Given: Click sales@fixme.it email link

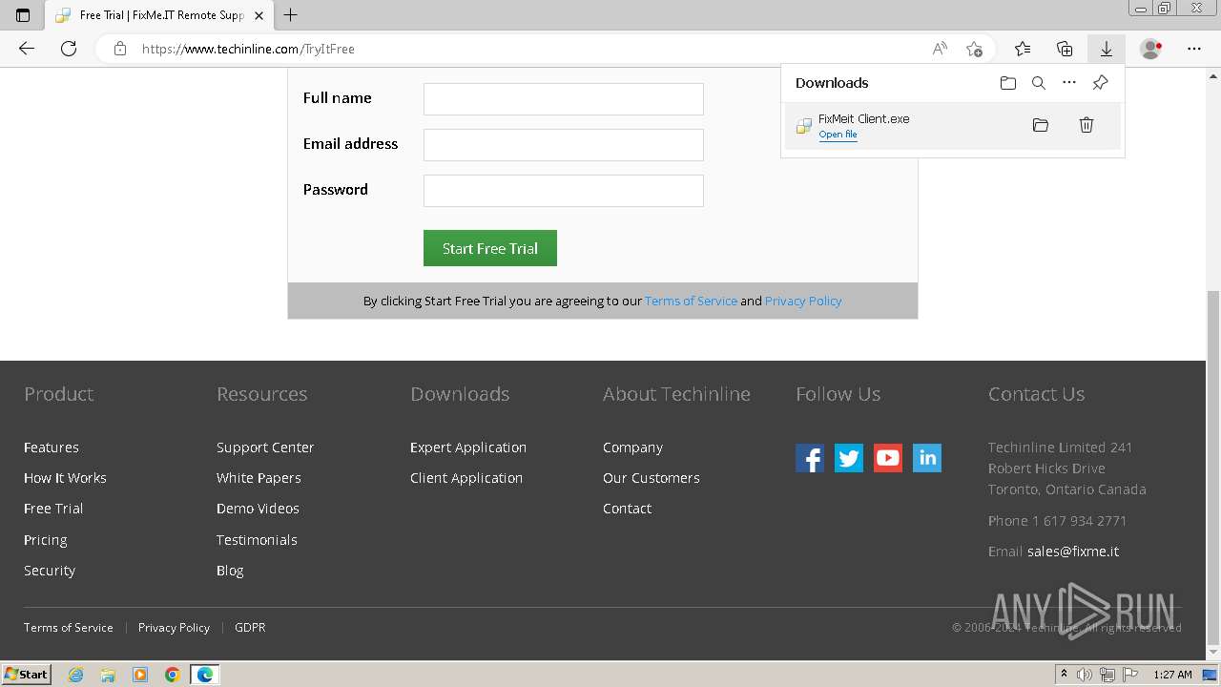Looking at the screenshot, I should click(1073, 552).
